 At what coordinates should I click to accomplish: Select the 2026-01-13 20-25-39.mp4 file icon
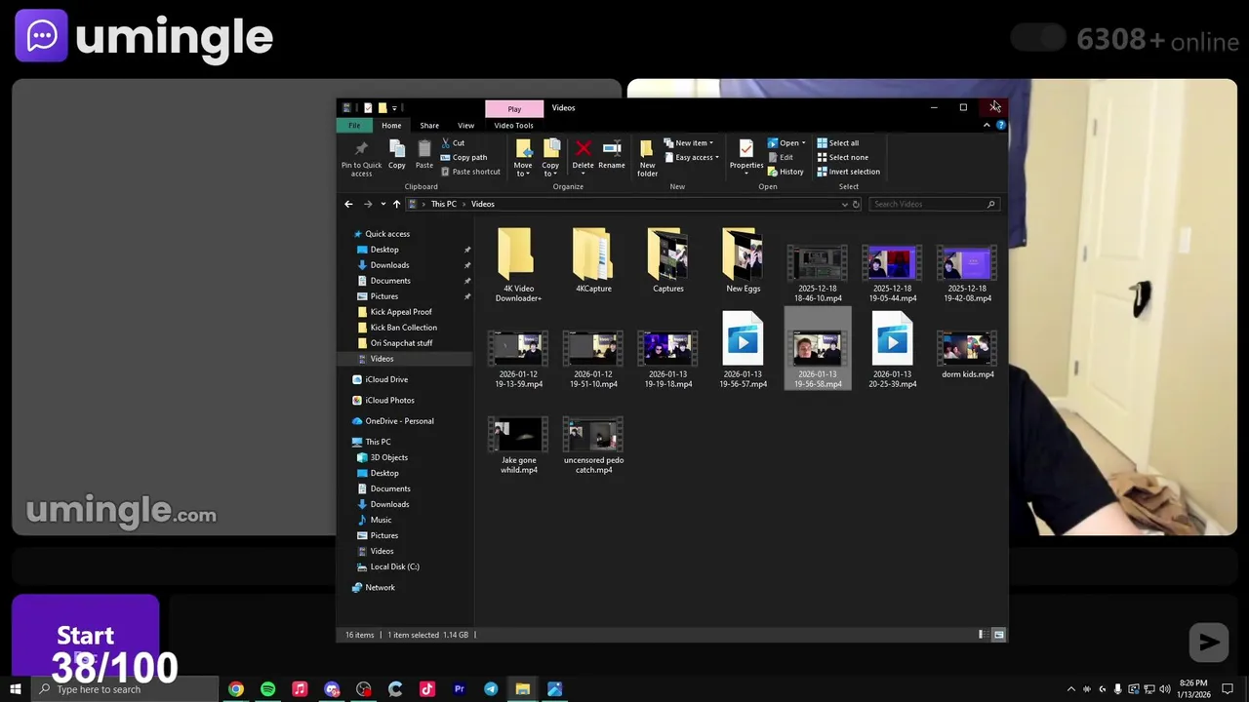(x=892, y=339)
